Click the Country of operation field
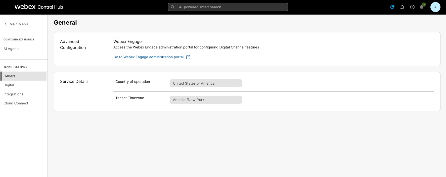Screen dimensions: 446x177 point(206,83)
